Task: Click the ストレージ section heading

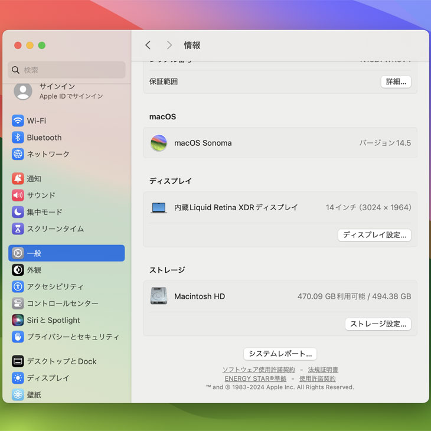Action: pos(167,270)
